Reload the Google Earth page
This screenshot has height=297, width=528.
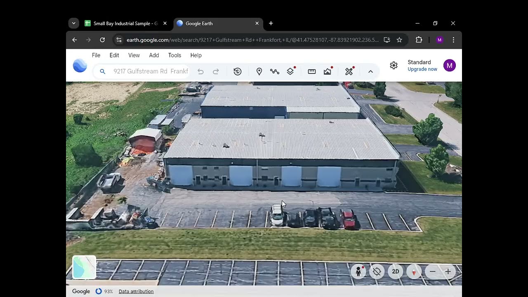tap(102, 40)
